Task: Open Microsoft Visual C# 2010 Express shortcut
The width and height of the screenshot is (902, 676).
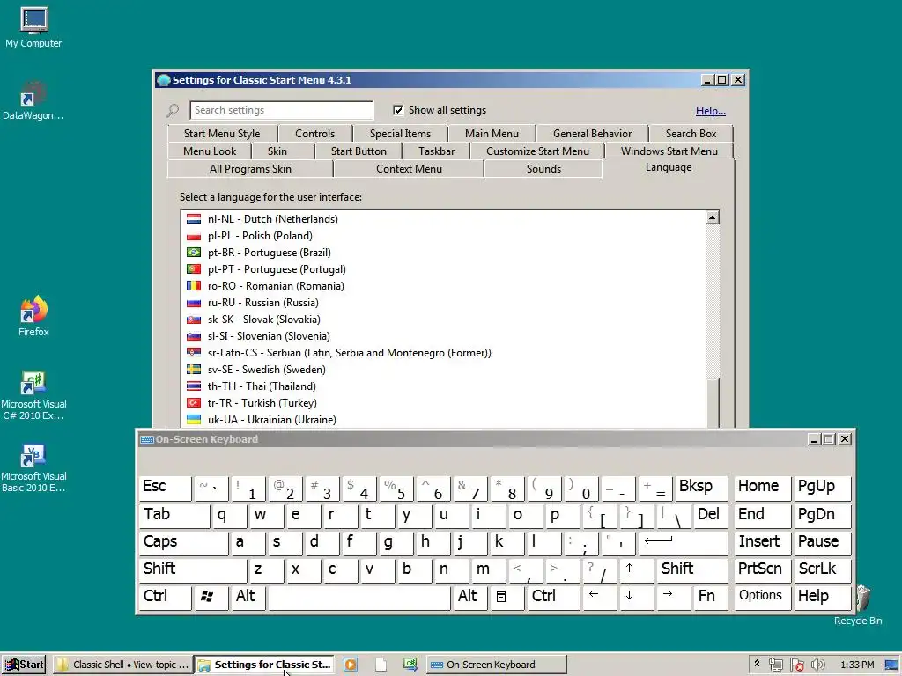Action: click(x=33, y=395)
